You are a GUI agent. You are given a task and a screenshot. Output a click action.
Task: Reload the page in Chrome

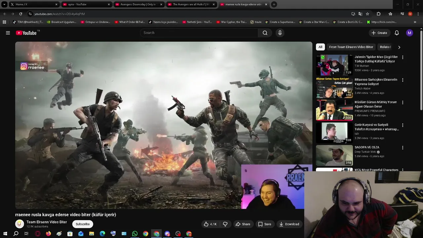(20, 14)
